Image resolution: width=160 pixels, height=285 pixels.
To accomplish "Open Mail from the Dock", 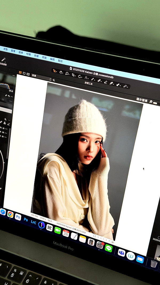I will click(x=140, y=259).
